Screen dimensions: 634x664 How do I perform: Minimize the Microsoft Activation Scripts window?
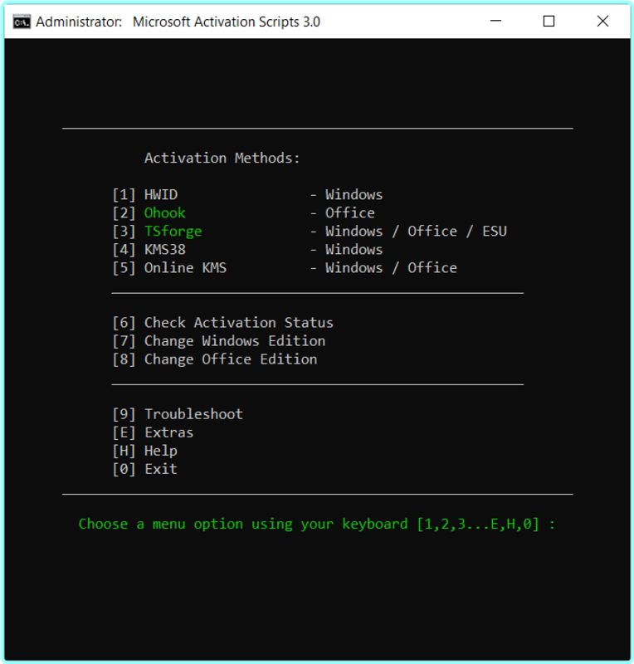coord(495,21)
